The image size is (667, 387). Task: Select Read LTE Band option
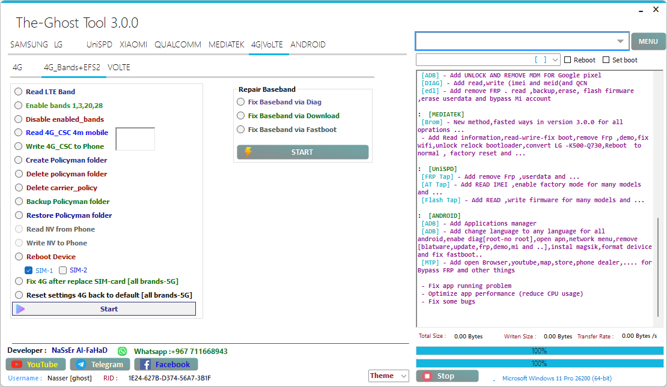click(18, 92)
